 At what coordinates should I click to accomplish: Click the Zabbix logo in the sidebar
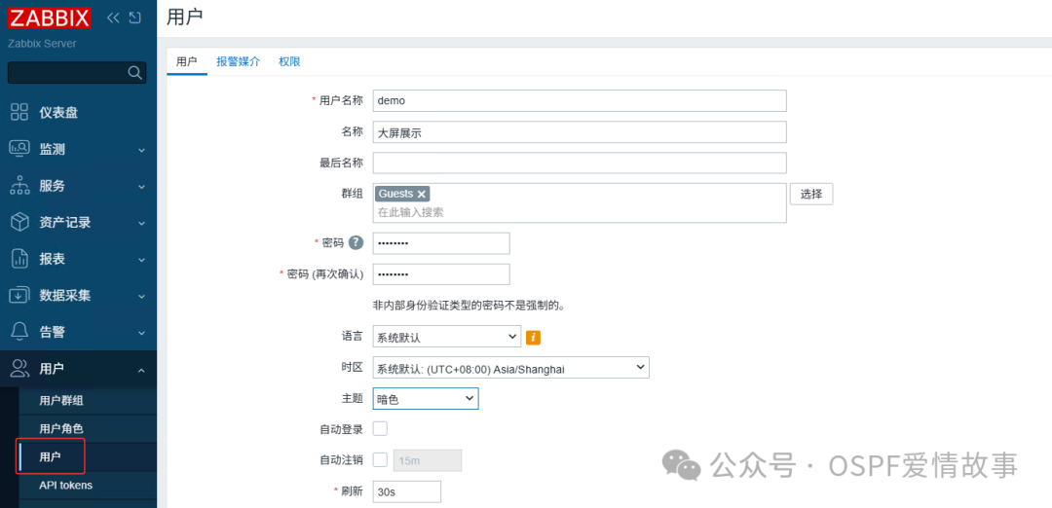pos(50,18)
